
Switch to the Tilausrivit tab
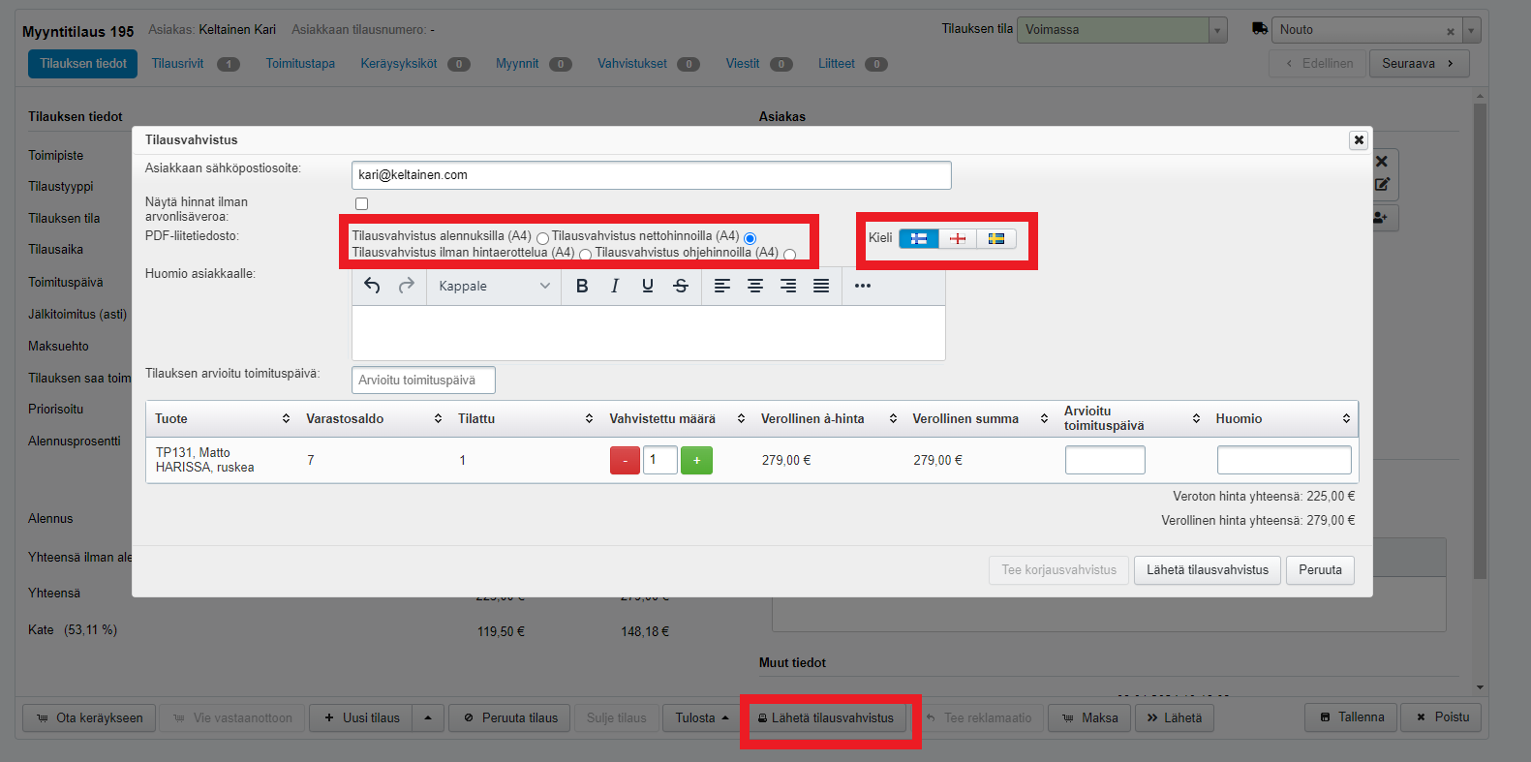tap(178, 64)
